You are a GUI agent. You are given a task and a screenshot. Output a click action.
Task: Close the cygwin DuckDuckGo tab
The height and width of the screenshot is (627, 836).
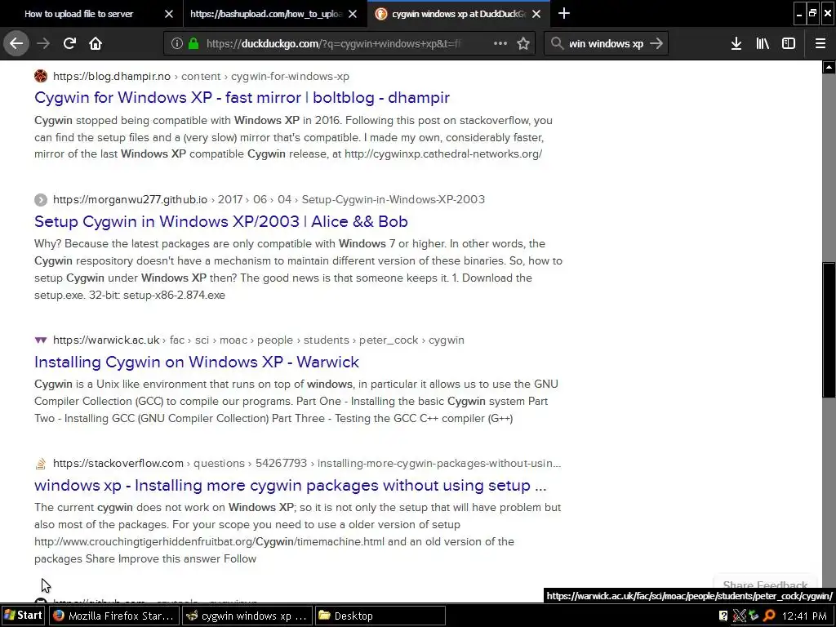tap(536, 14)
